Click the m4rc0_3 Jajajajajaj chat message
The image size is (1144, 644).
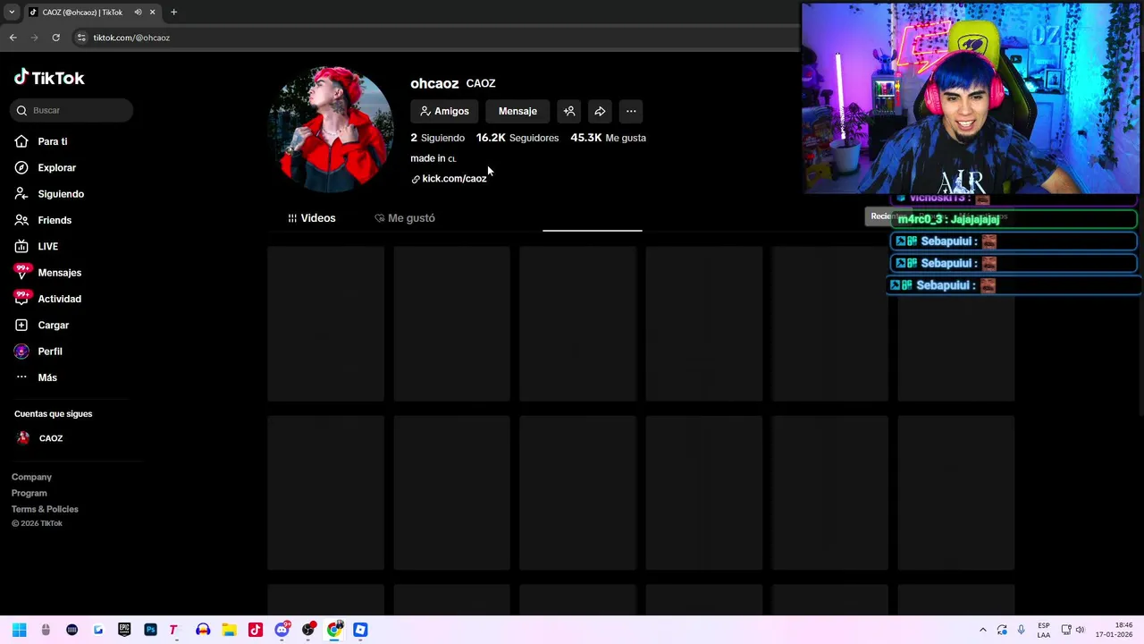(x=1014, y=219)
